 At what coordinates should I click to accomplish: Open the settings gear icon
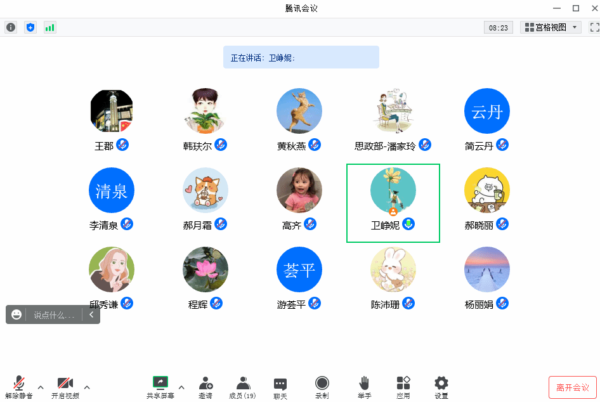(441, 387)
